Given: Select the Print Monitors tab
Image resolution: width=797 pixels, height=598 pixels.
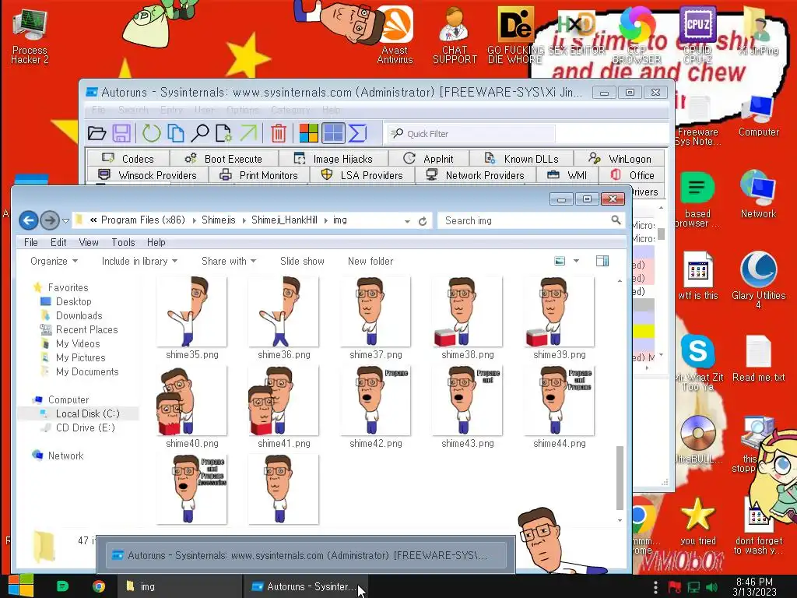Looking at the screenshot, I should [258, 175].
